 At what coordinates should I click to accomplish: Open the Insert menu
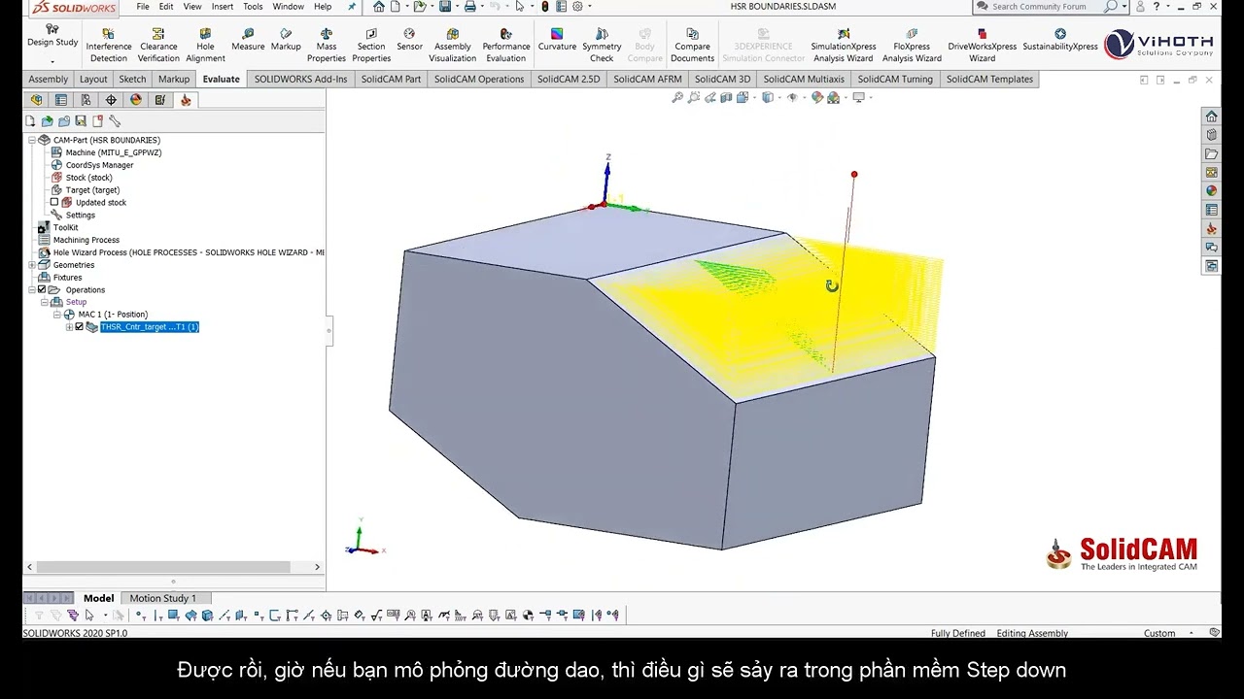[x=223, y=7]
